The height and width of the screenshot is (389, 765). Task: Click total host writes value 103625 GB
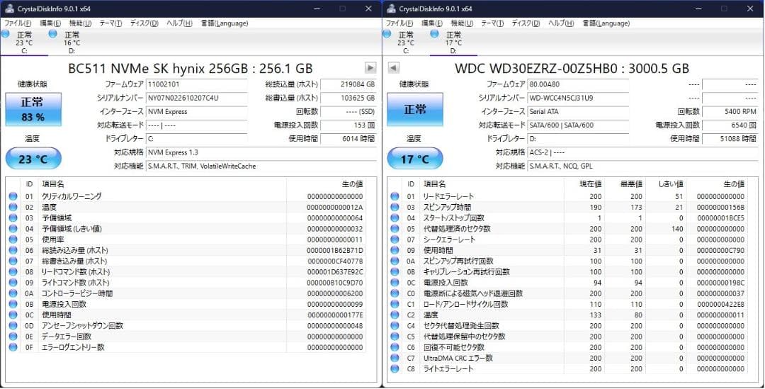tap(348, 98)
